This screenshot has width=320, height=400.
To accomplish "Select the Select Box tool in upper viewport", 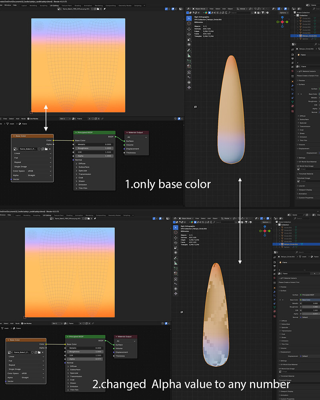I will (x=189, y=18).
